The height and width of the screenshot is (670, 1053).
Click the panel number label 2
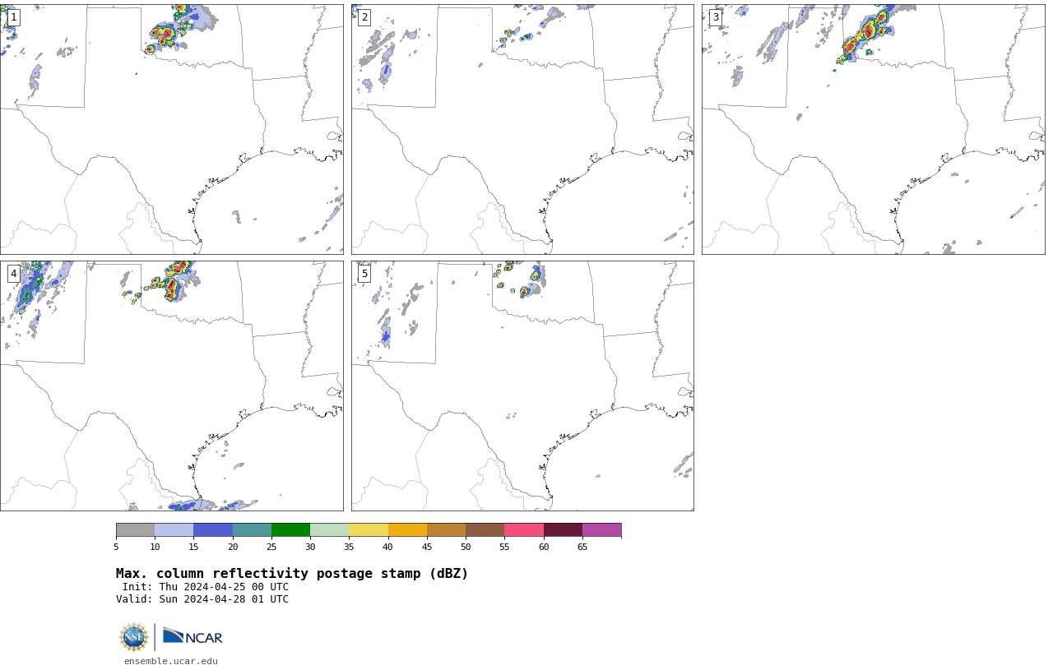(x=364, y=17)
